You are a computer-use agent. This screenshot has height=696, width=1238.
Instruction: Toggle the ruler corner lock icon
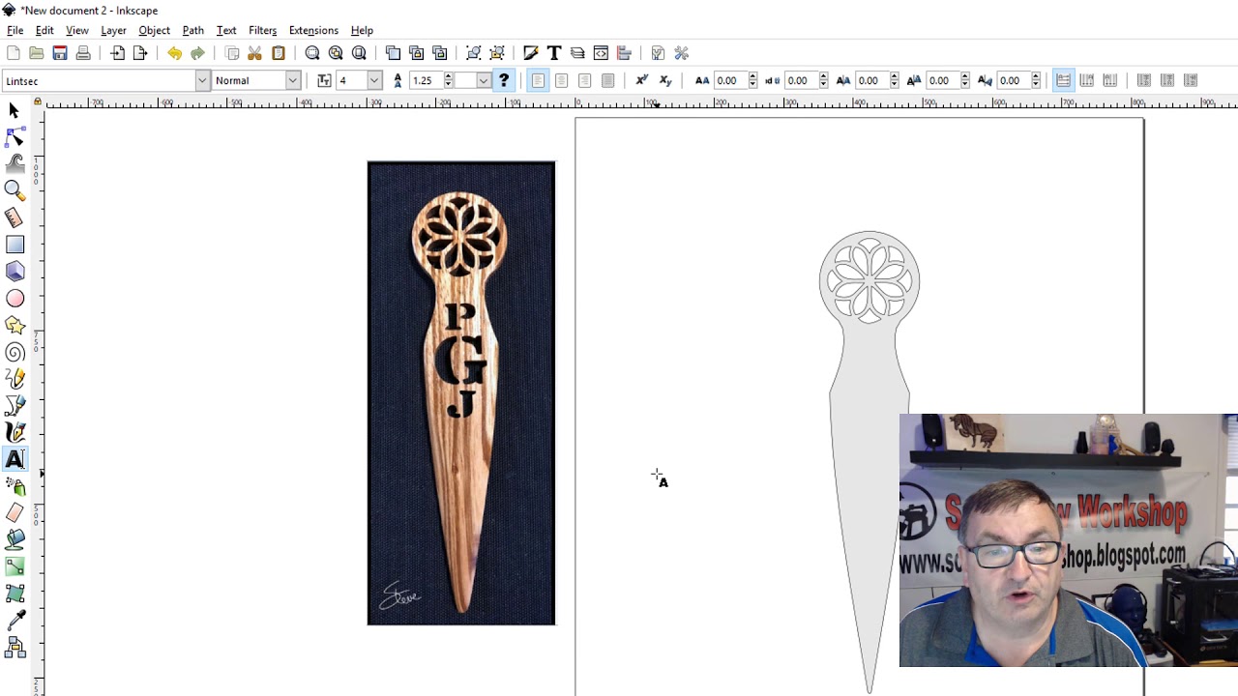click(38, 101)
